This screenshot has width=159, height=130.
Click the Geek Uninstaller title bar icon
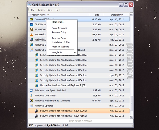coord(30,5)
